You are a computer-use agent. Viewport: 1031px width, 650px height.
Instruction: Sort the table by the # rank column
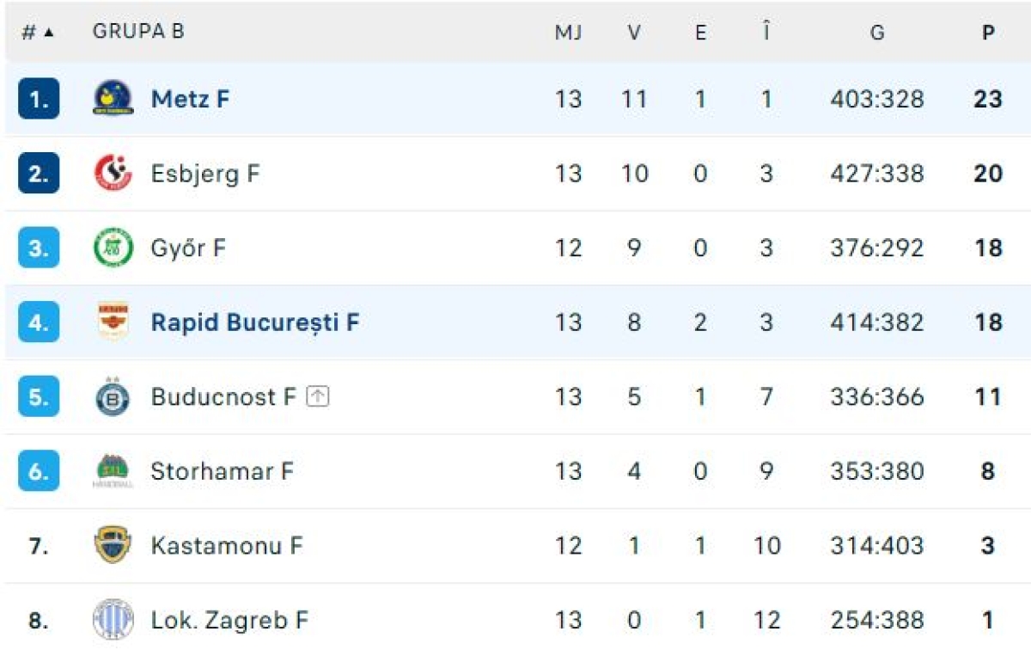coord(38,33)
